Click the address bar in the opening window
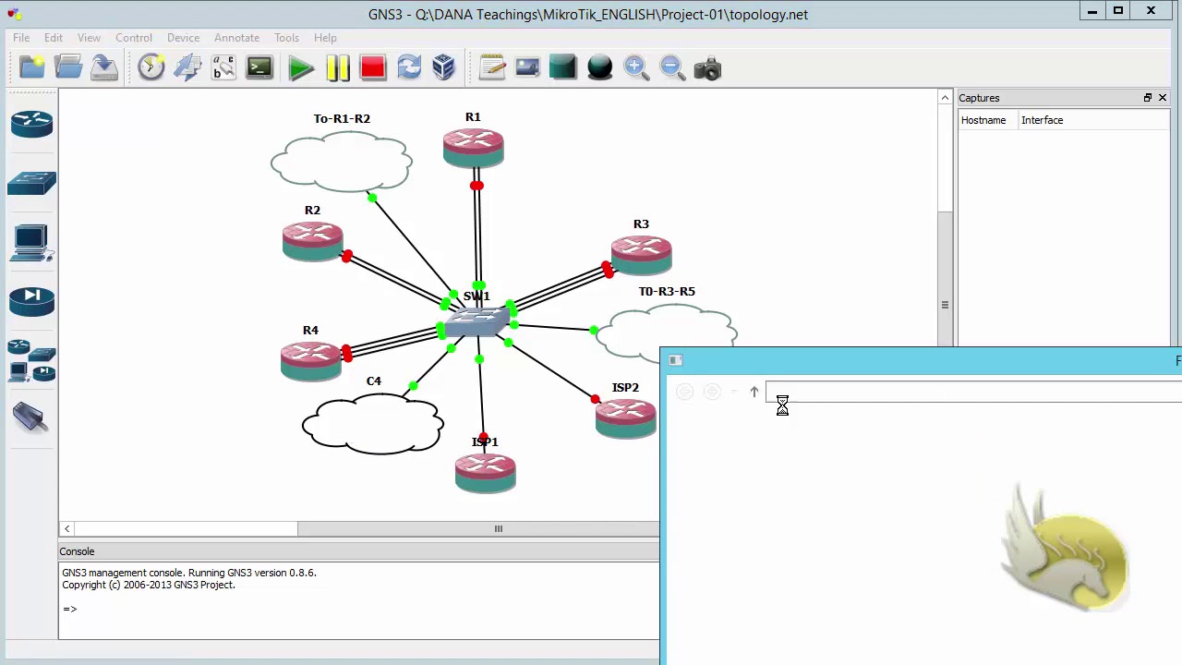 coord(973,392)
